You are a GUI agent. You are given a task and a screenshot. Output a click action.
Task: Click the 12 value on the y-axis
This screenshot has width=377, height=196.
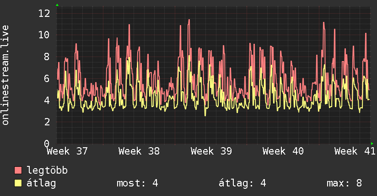click(x=44, y=13)
